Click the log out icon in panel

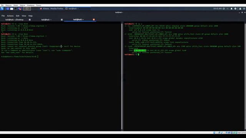tap(244, 8)
